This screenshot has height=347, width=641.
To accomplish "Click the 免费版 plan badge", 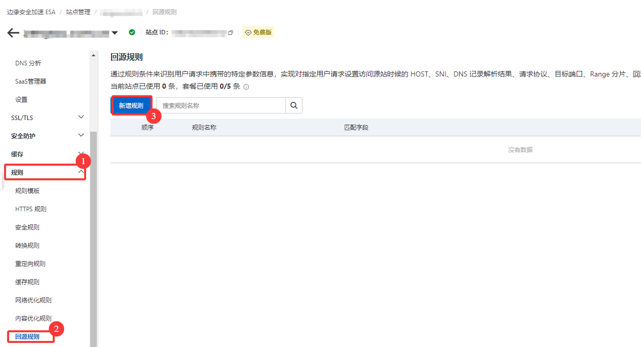I will pos(258,32).
